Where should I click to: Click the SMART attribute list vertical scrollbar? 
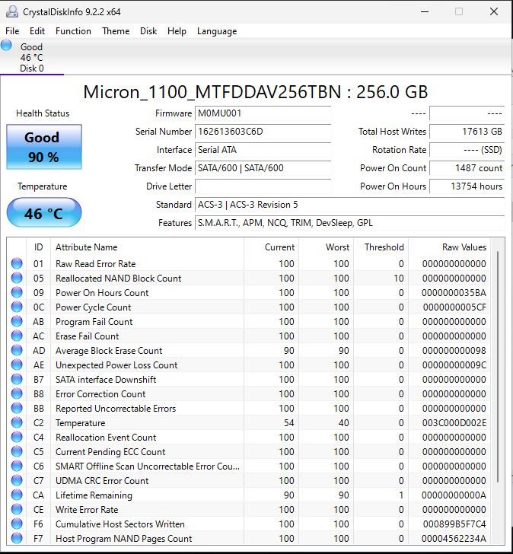498,367
